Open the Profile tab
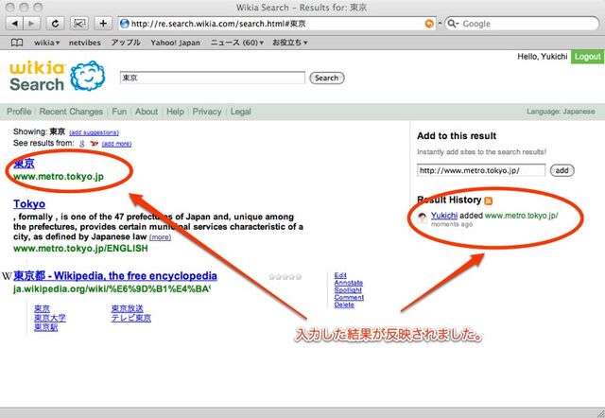The image size is (605, 418). tap(19, 112)
